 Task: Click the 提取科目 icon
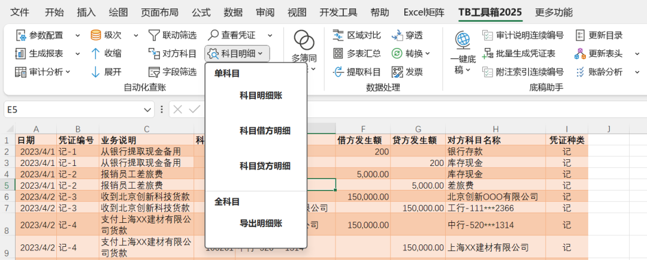(338, 72)
